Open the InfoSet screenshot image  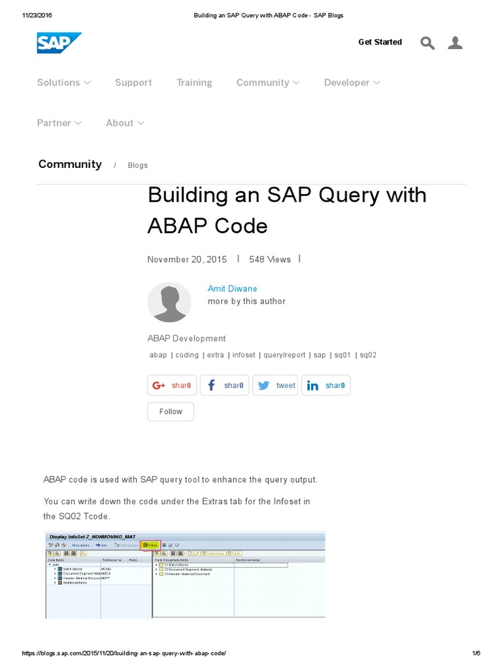click(185, 575)
